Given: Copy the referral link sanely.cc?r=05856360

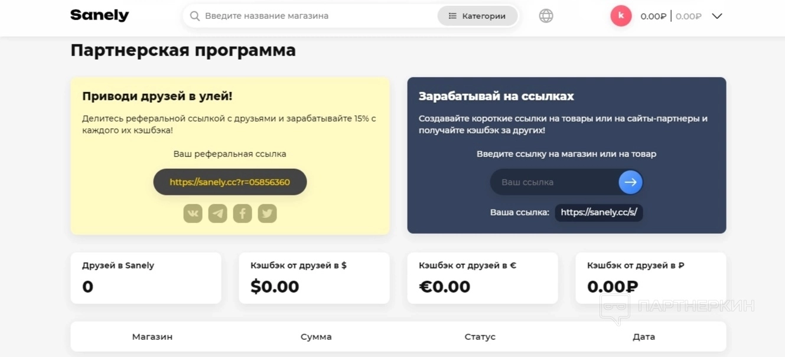Looking at the screenshot, I should pos(230,182).
